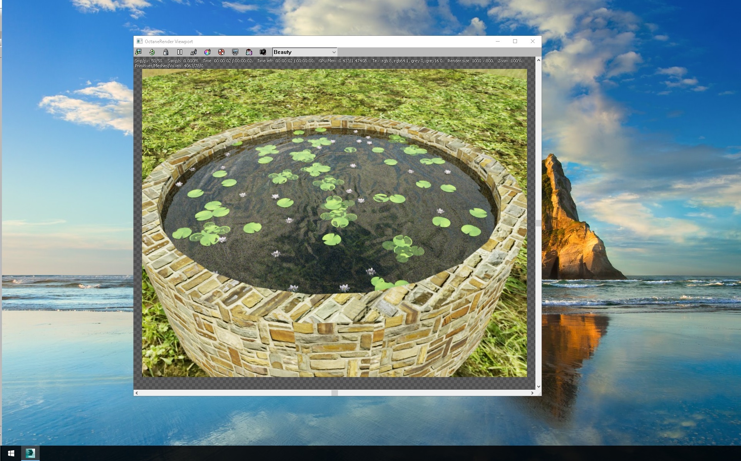
Task: Click the crop film region icon
Action: pos(249,52)
